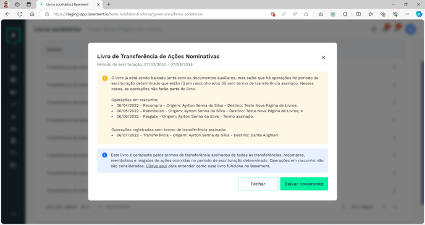Image resolution: width=425 pixels, height=225 pixels.
Task: Click the '06/07/2022 - Transferência' operation line
Action: (198, 135)
